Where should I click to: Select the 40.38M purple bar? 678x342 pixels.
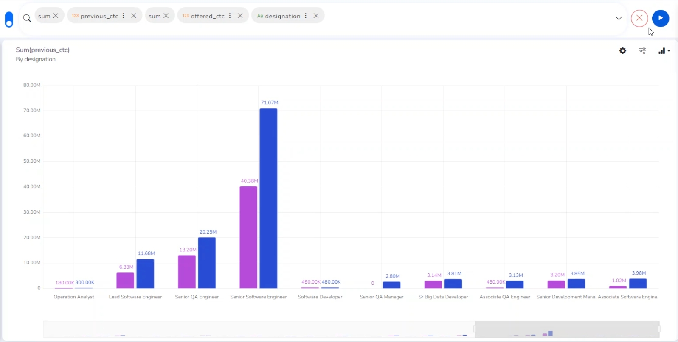(248, 237)
